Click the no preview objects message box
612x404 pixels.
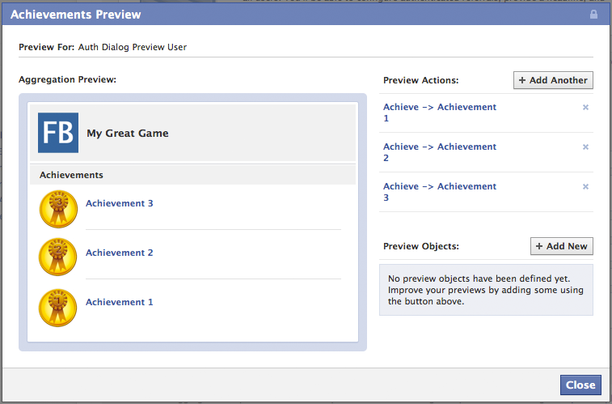click(486, 289)
